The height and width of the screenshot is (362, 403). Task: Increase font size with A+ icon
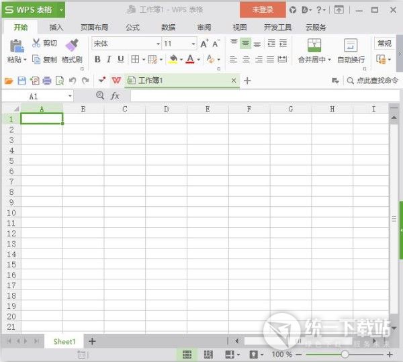[x=204, y=44]
